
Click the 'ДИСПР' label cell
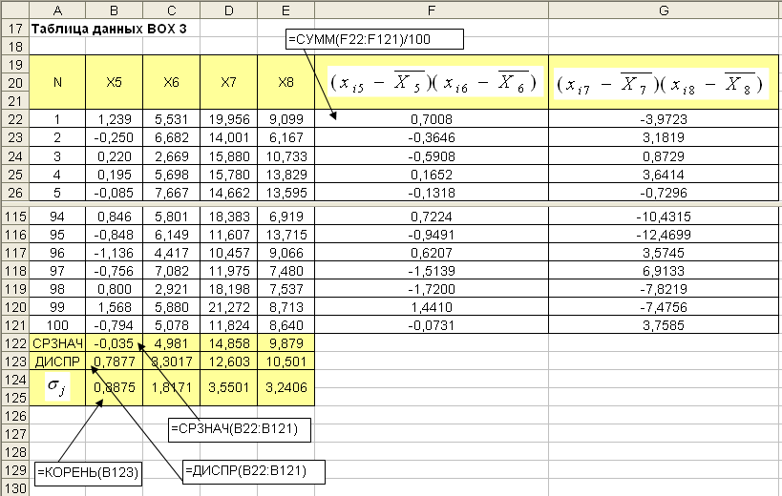(x=57, y=362)
